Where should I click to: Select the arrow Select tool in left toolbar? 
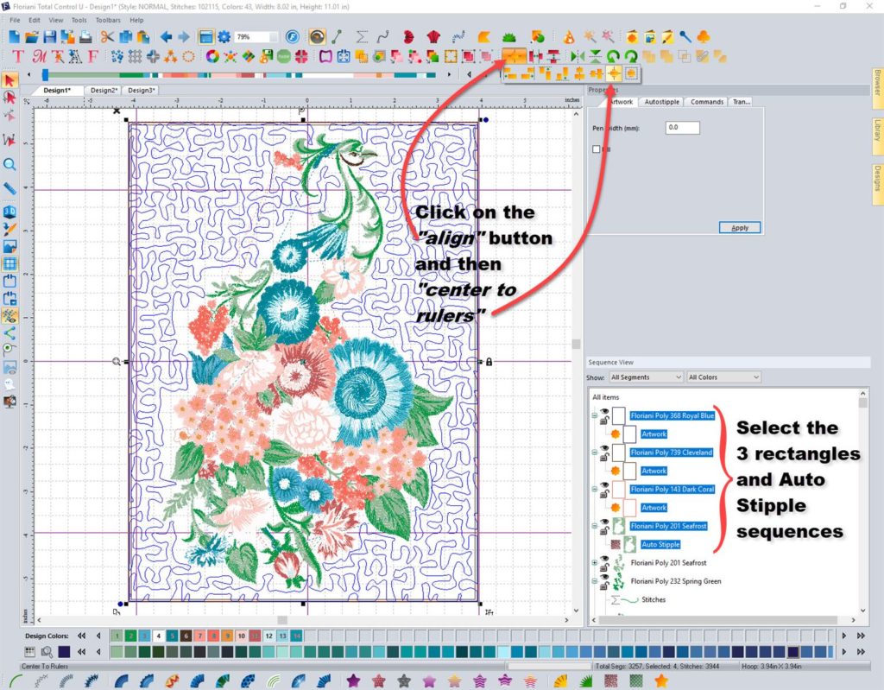(x=9, y=80)
